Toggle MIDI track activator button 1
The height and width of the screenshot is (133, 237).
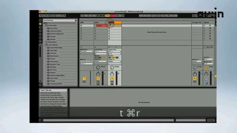pyautogui.click(x=84, y=78)
